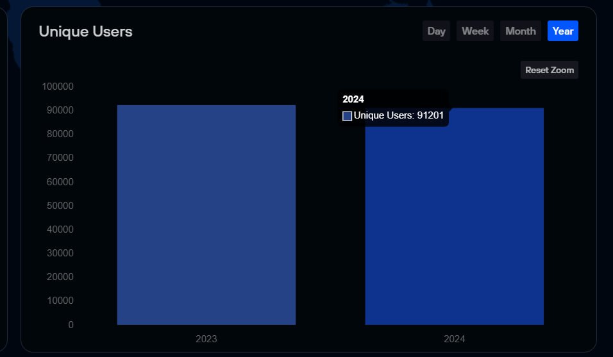This screenshot has width=613, height=357.
Task: Click the y-axis label 10000
Action: click(x=60, y=301)
